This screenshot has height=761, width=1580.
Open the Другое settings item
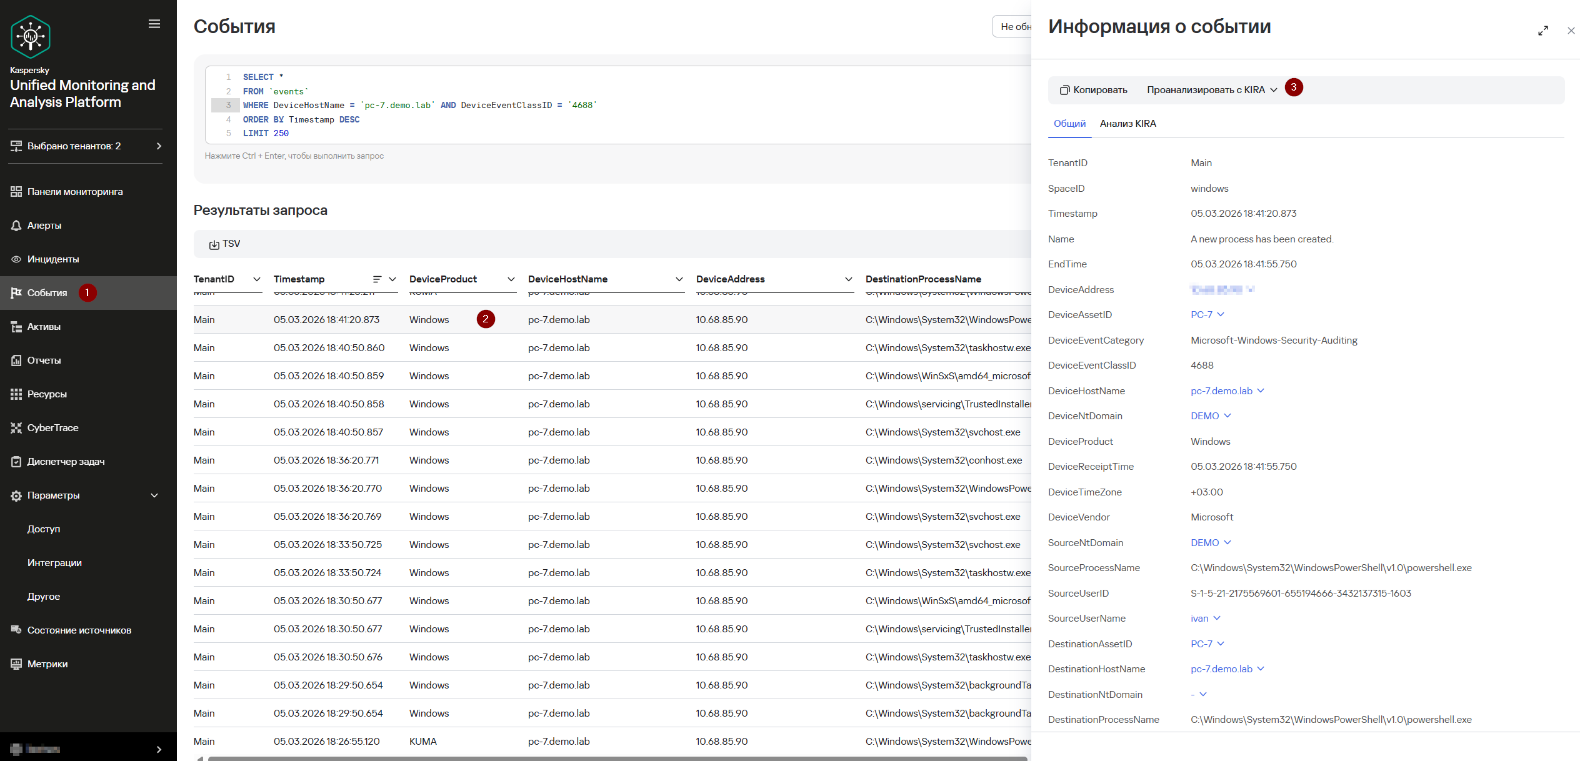[x=44, y=597]
